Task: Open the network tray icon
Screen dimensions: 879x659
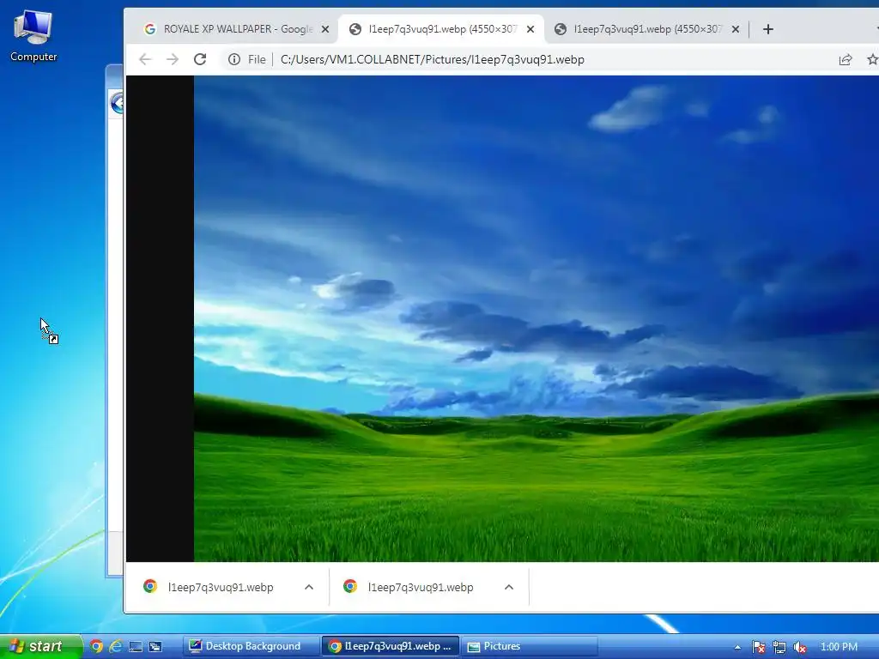Action: (x=779, y=647)
